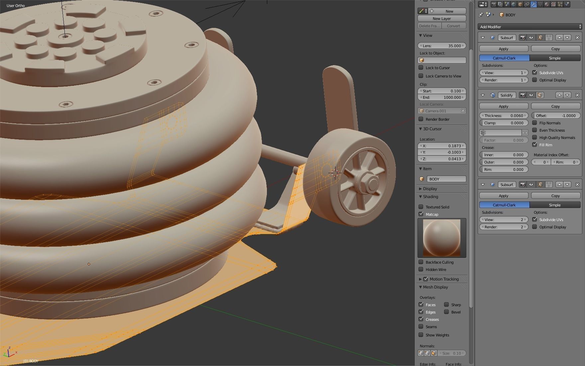The width and height of the screenshot is (585, 366).
Task: Click the Convert grease pencil button
Action: tap(454, 26)
